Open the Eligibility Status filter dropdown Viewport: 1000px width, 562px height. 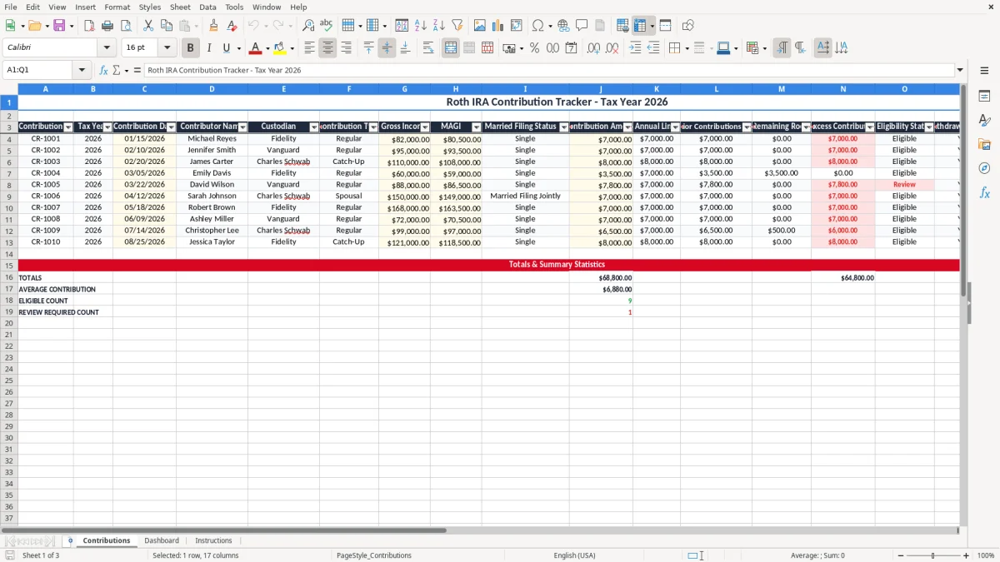click(929, 127)
